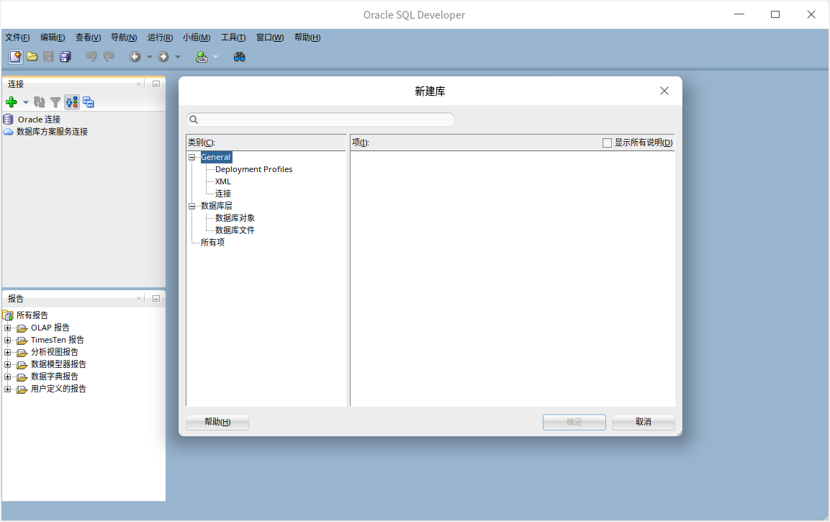Click the Redo arrow icon

tap(109, 57)
